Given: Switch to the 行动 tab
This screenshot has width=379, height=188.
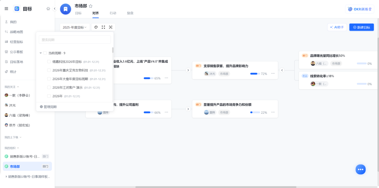Looking at the screenshot, I should pyautogui.click(x=113, y=13).
